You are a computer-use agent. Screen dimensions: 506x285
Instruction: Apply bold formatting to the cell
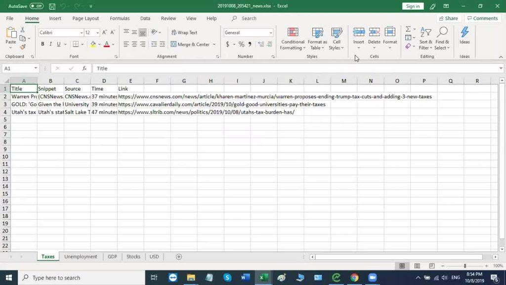pos(42,45)
